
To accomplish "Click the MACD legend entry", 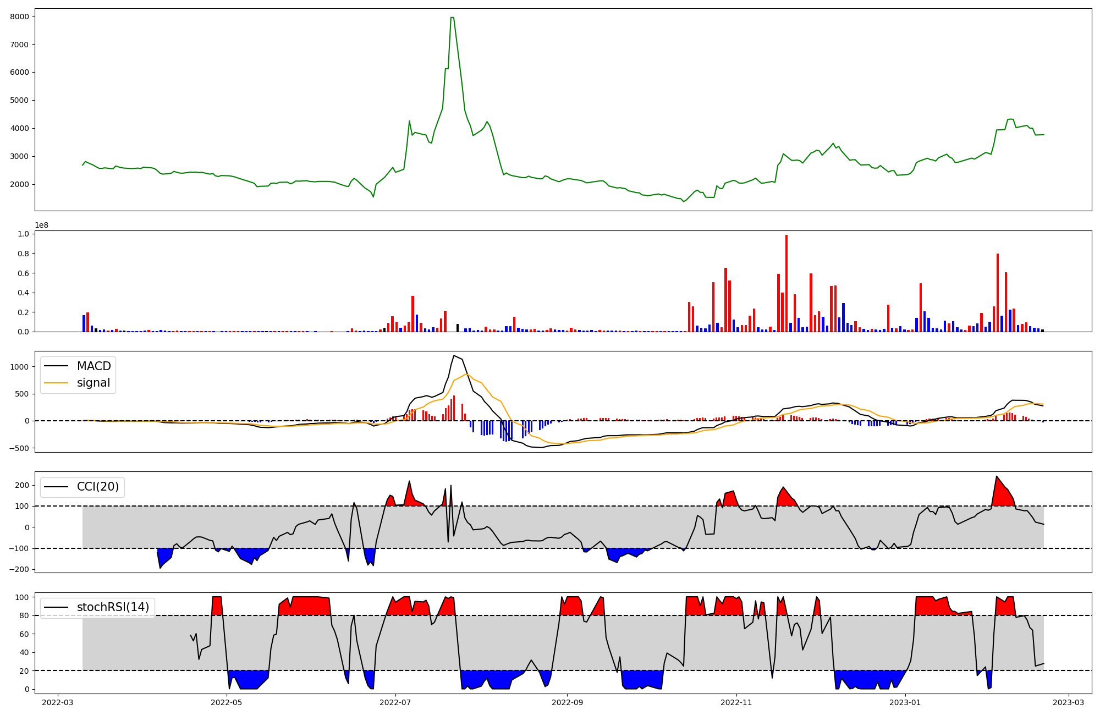I will coord(94,366).
